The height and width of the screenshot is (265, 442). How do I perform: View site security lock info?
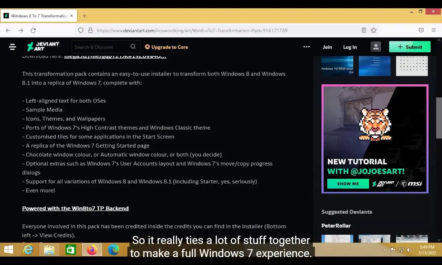coord(90,30)
